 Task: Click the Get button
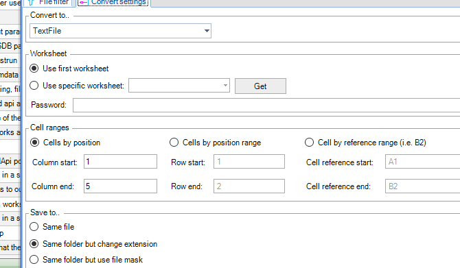coord(260,86)
